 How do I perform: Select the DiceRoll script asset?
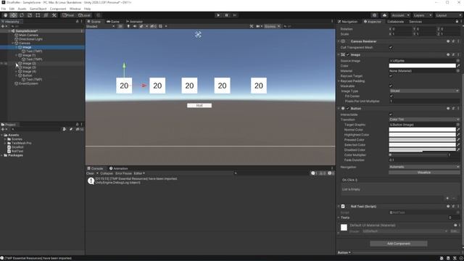tap(17, 147)
